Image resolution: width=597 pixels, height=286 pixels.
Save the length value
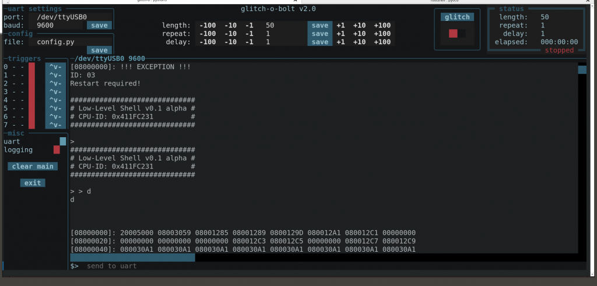click(320, 26)
